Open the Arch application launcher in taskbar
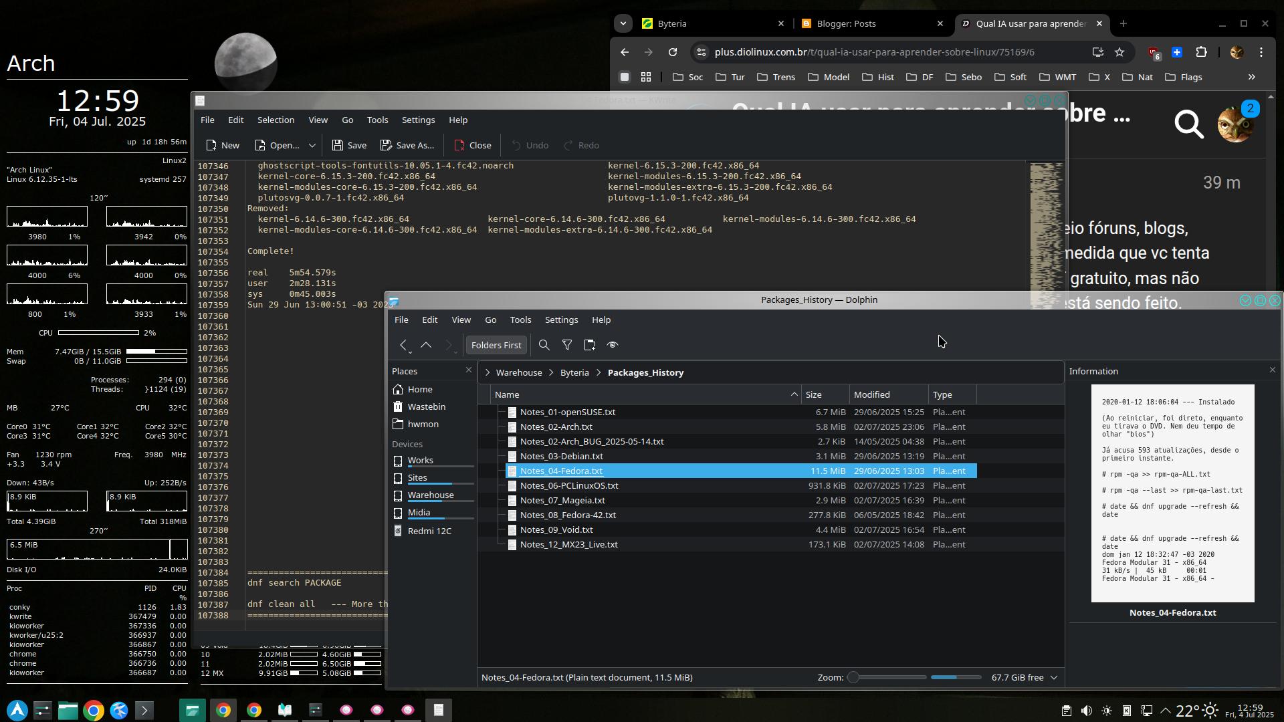The height and width of the screenshot is (722, 1284). [17, 710]
